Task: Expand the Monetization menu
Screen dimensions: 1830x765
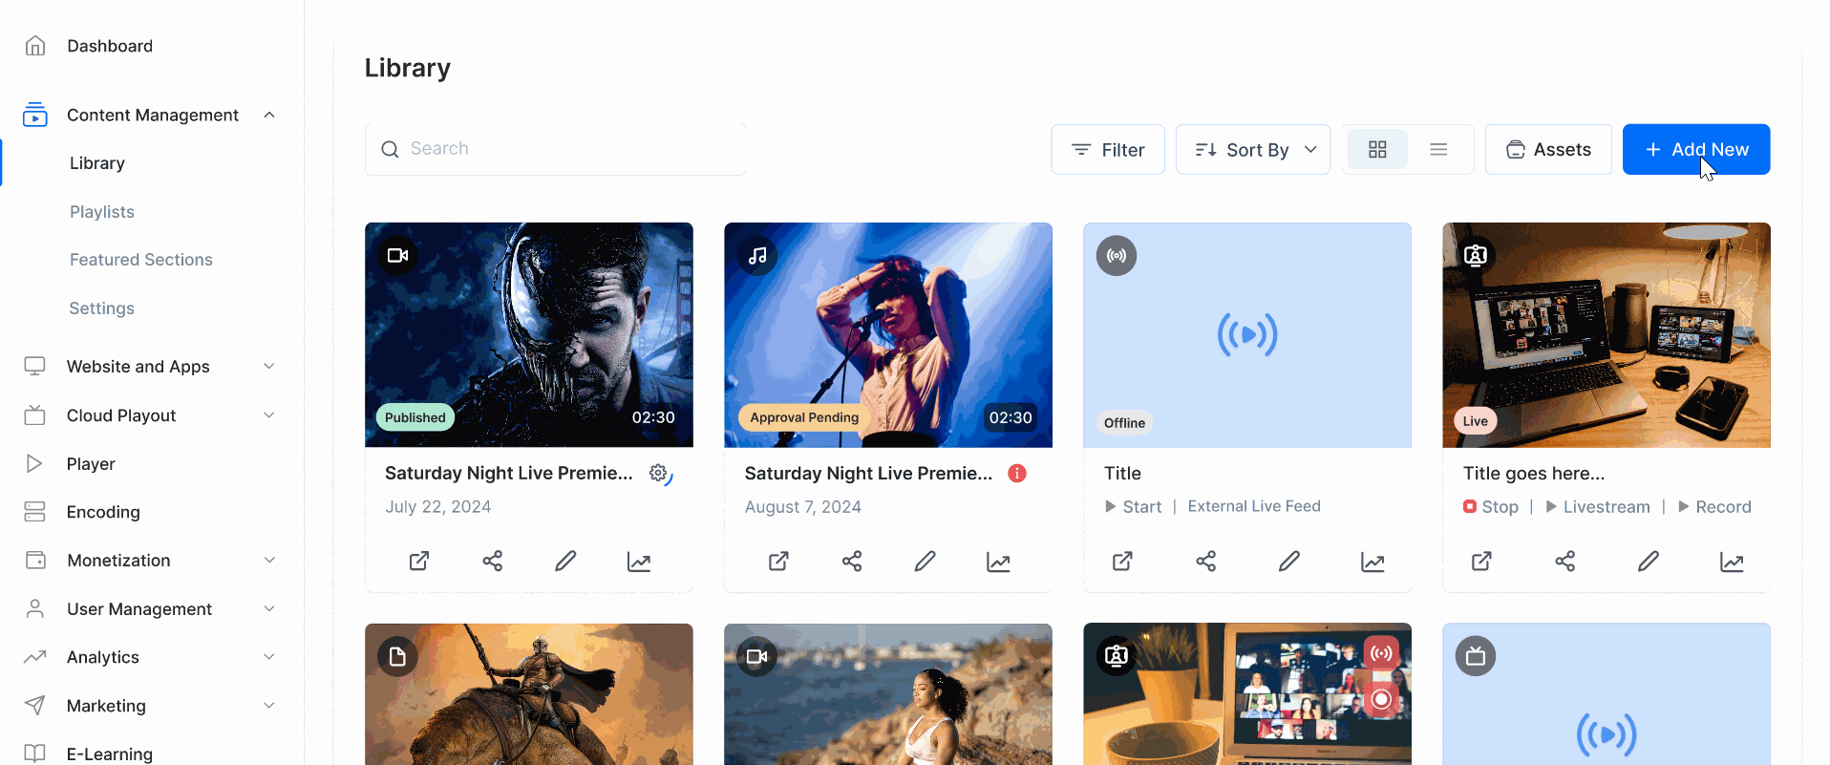Action: 269,560
